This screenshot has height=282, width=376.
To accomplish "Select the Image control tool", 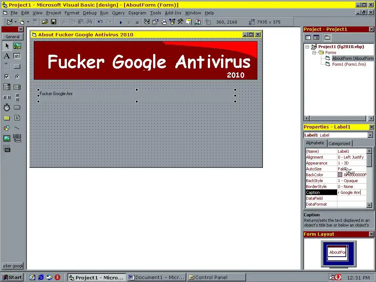I will 7,138.
